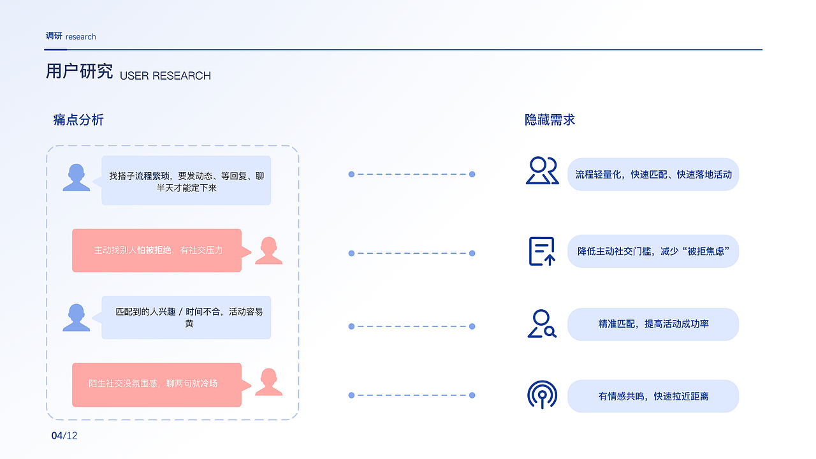Click the 用户研究 title
The width and height of the screenshot is (816, 459).
coord(79,71)
